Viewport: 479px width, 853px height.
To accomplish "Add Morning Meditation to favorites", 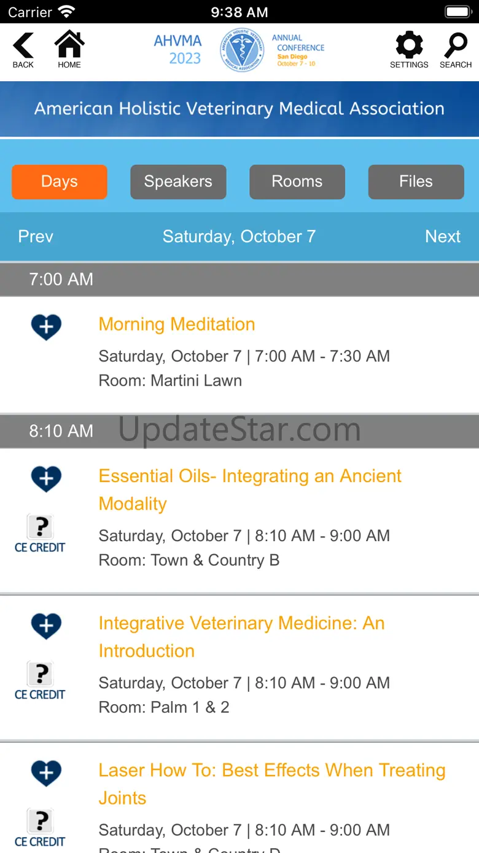I will coord(46,327).
